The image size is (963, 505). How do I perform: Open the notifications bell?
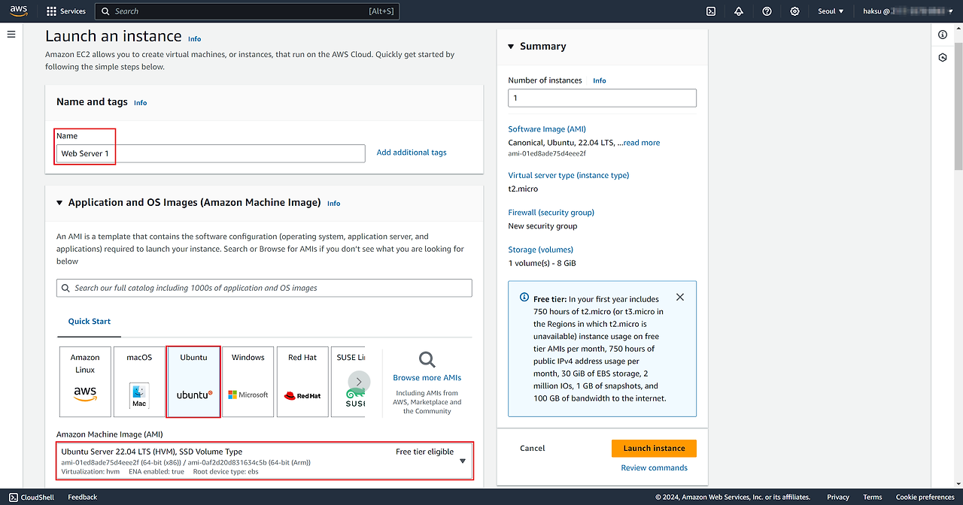pos(739,11)
